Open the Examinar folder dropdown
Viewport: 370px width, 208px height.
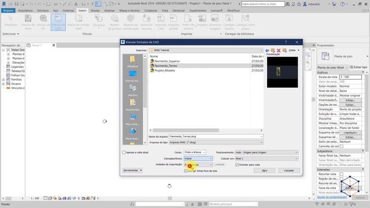tap(206, 50)
